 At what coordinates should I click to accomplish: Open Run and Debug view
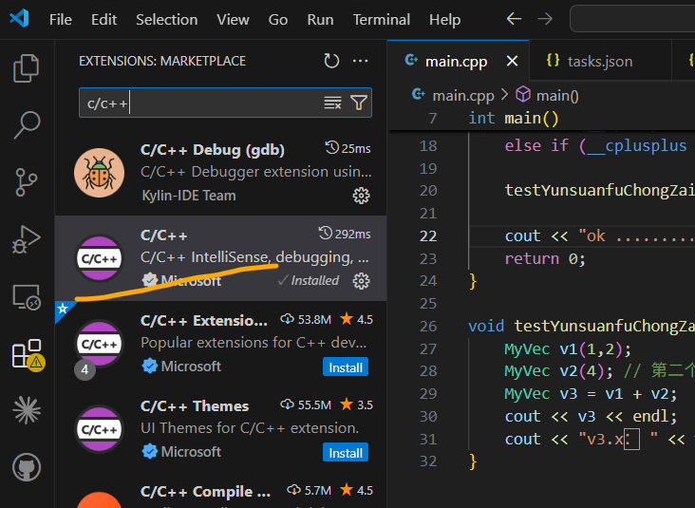(27, 239)
